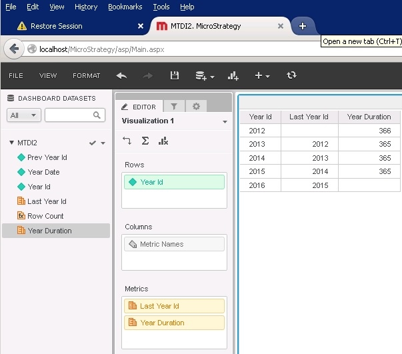
Task: Open the FILE menu
Action: tap(16, 76)
